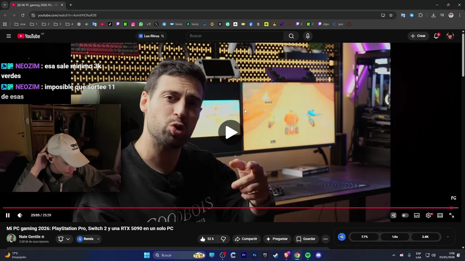This screenshot has height=261, width=465.
Task: Click the Nate Gentile channel avatar
Action: pyautogui.click(x=11, y=239)
